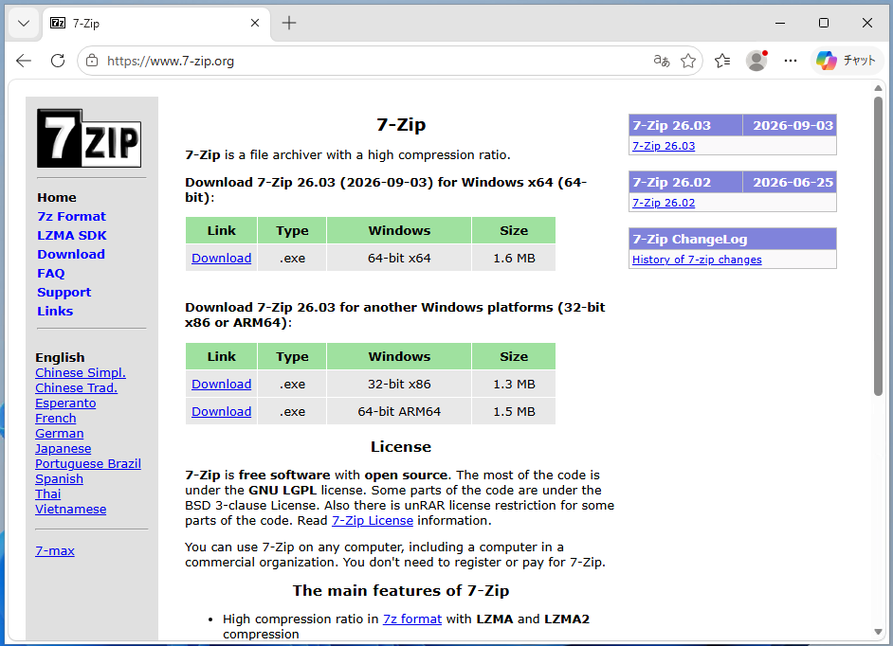Open the favorites list icon
Image resolution: width=893 pixels, height=646 pixels.
(722, 61)
